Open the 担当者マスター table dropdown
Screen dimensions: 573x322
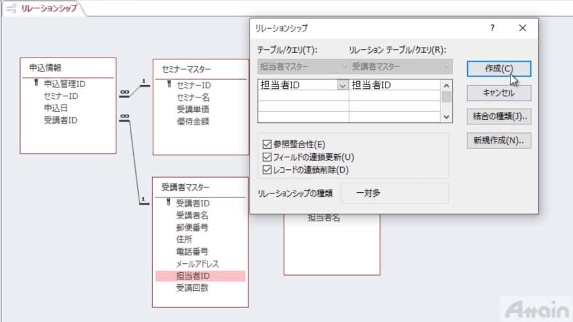tap(303, 67)
